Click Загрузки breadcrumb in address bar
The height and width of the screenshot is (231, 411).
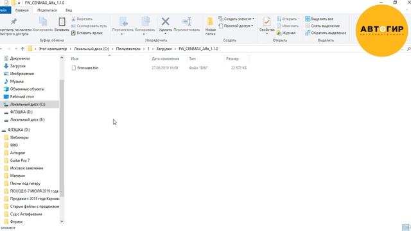(164, 49)
